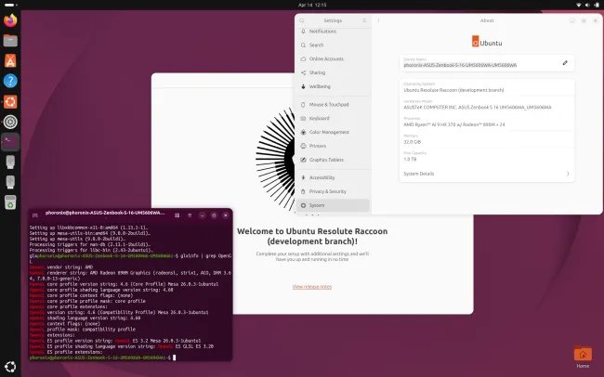Minimize the Settings About window
Image resolution: width=604 pixels, height=377 pixels.
(x=572, y=20)
